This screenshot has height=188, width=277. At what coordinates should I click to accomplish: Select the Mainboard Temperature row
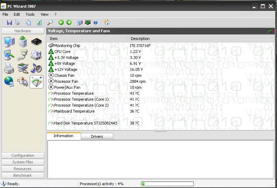click(161, 111)
